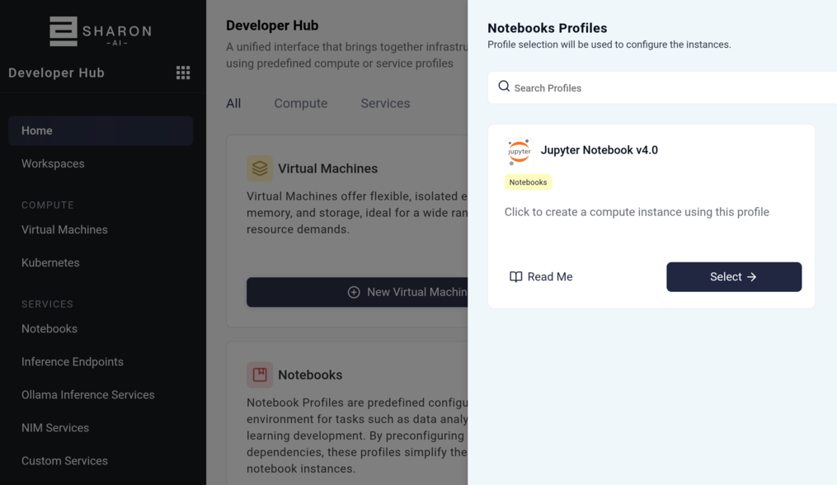The width and height of the screenshot is (837, 485).
Task: Open Kubernetes in the sidebar
Action: [50, 263]
